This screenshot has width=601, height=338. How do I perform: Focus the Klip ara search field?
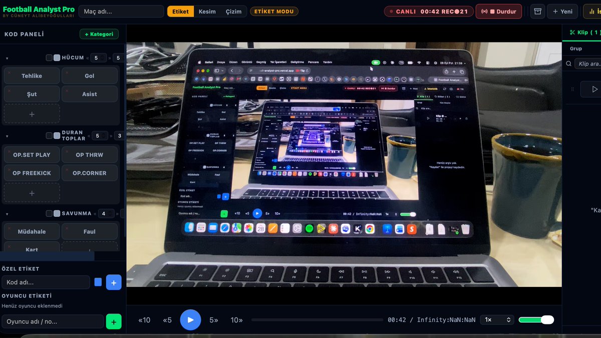click(589, 64)
